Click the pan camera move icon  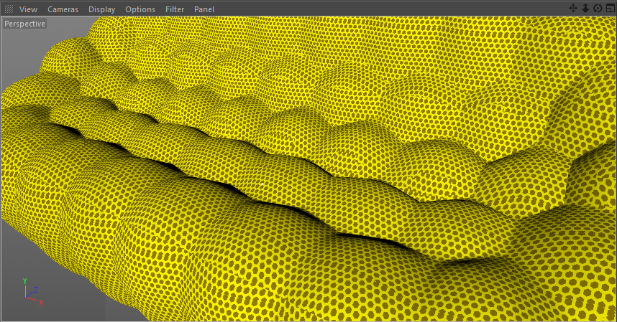(573, 8)
